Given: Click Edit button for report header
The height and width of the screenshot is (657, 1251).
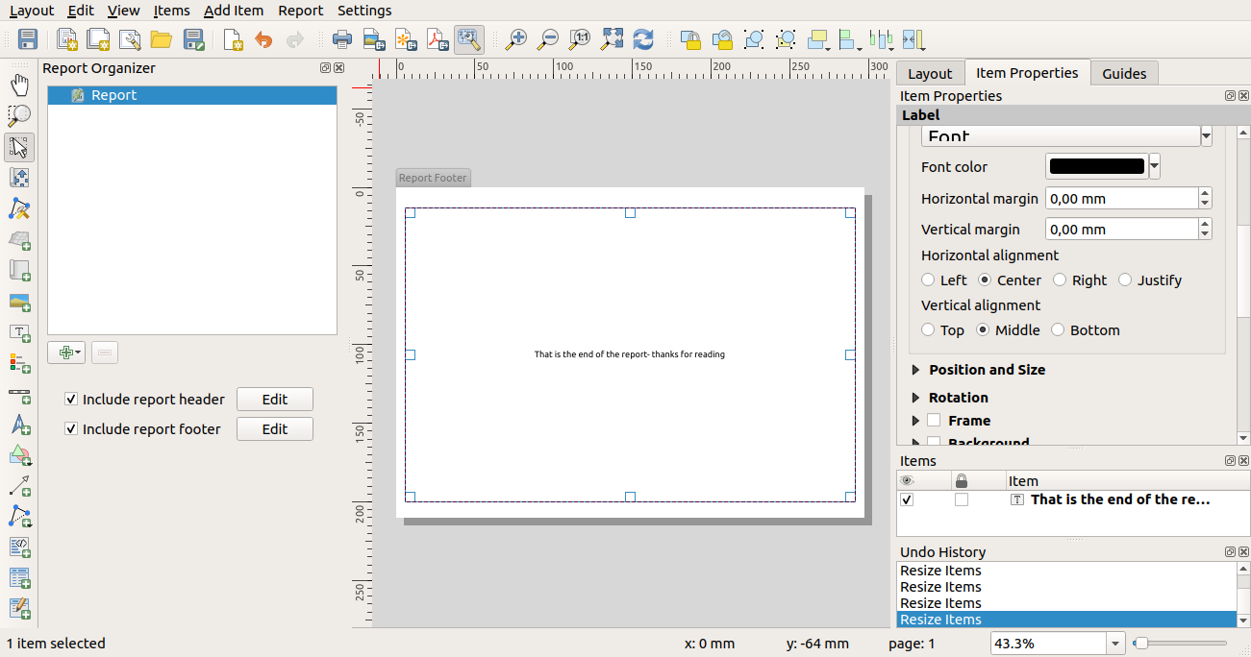Looking at the screenshot, I should click(x=275, y=400).
